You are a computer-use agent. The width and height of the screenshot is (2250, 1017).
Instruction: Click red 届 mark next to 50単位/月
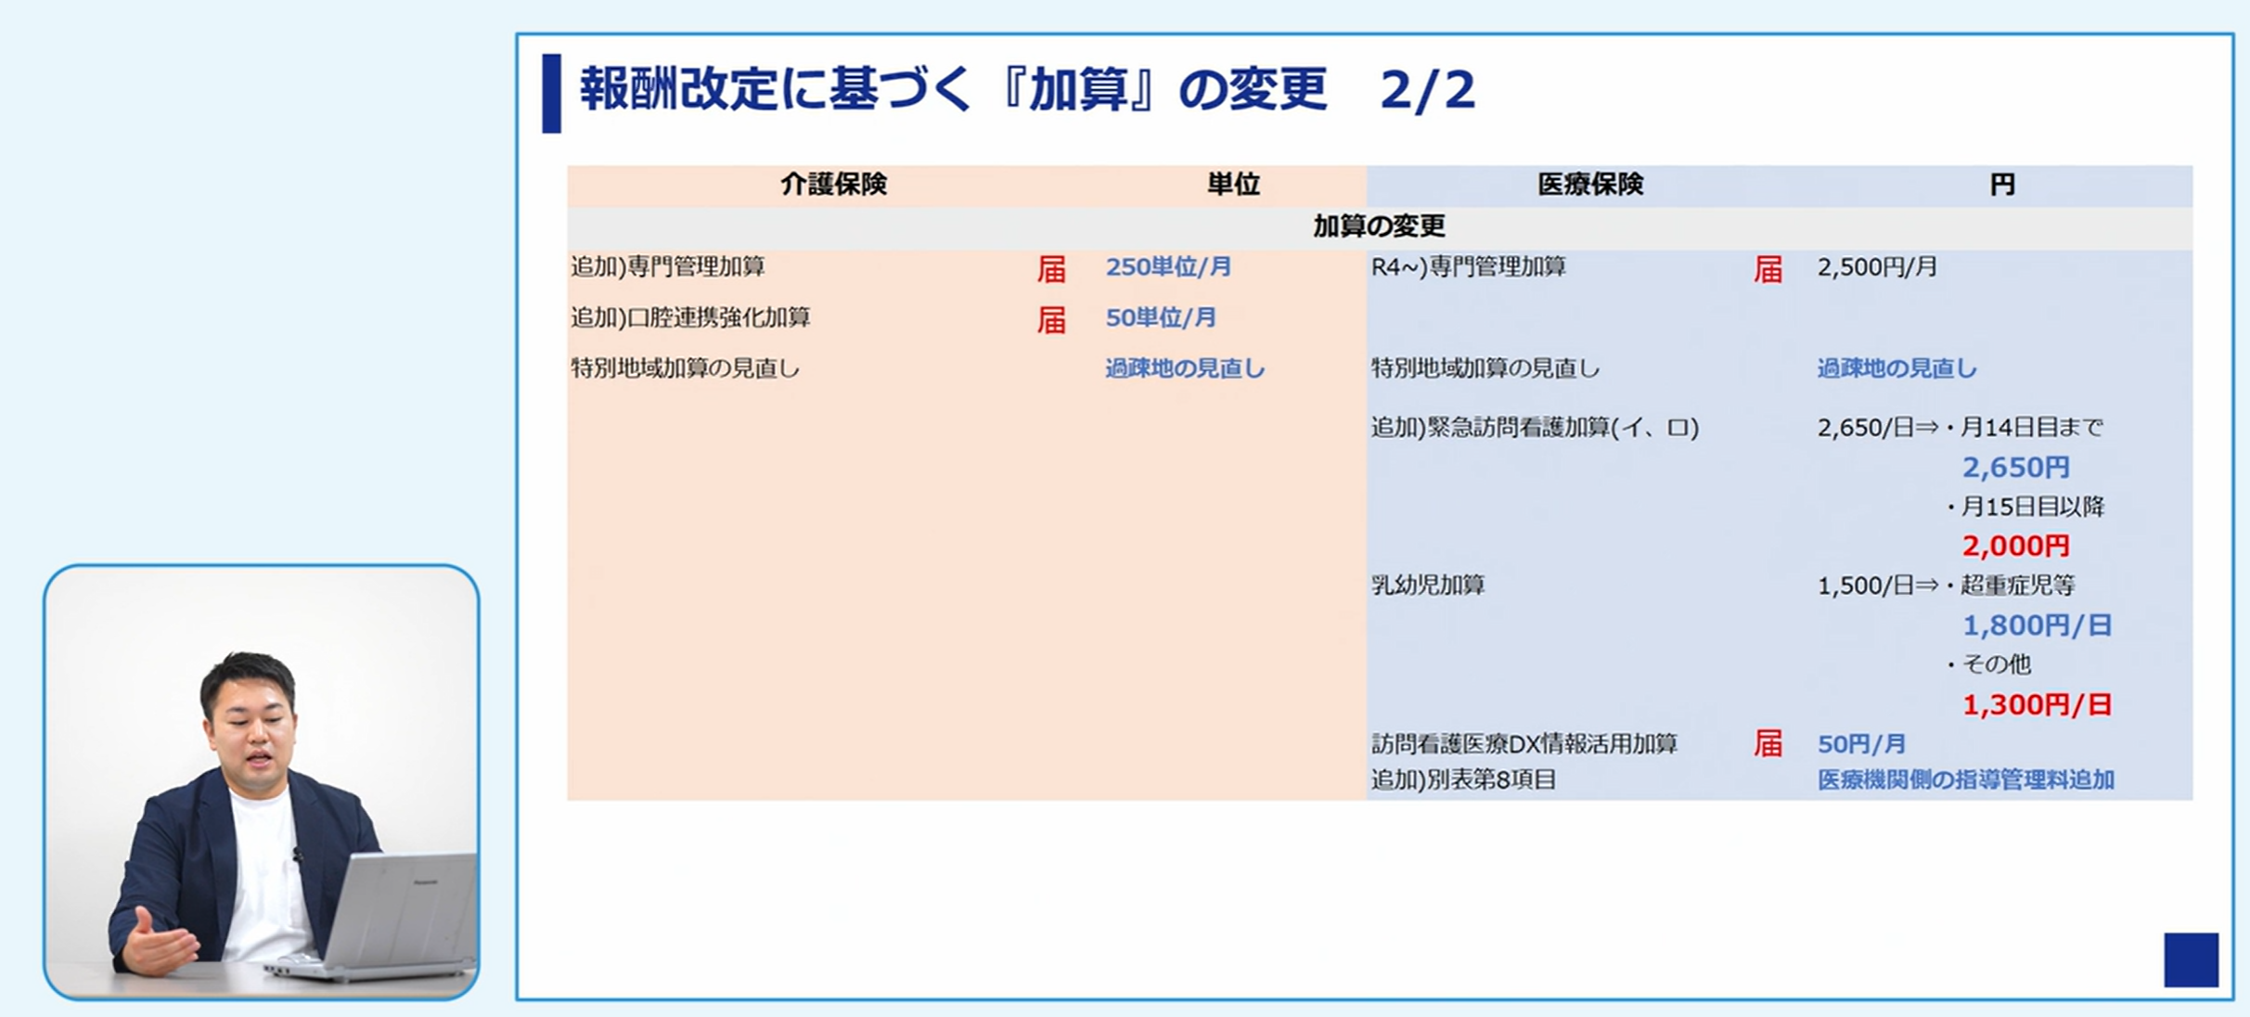coord(1051,320)
